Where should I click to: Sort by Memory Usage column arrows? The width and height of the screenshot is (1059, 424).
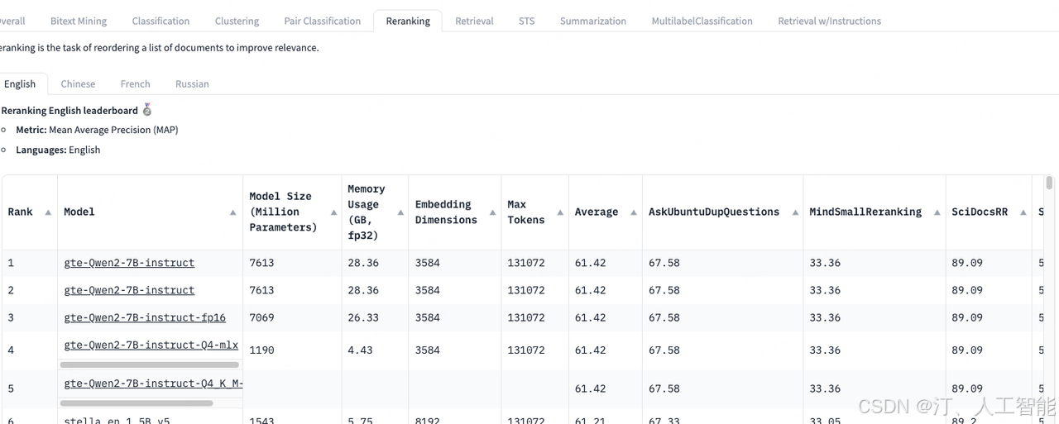[399, 212]
